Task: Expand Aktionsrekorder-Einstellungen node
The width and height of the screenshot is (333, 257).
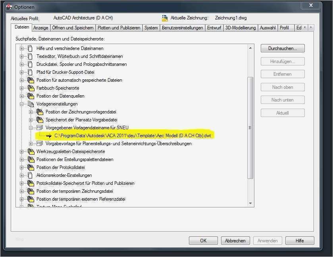Action: (x=21, y=175)
